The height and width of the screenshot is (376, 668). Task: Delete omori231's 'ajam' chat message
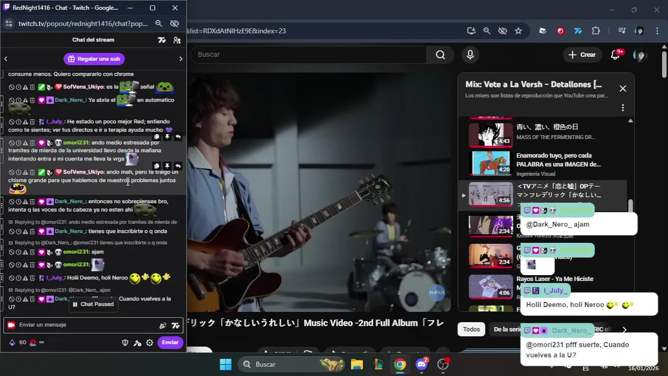click(x=32, y=252)
